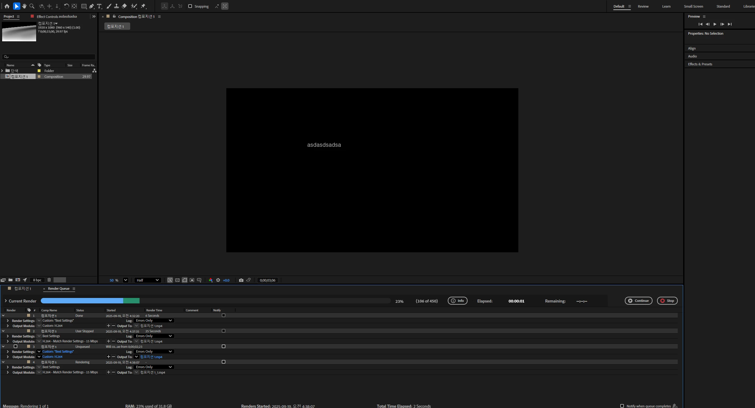Screen dimensions: 755x408
Task: Expand the 단색 folder
Action: pos(2,71)
